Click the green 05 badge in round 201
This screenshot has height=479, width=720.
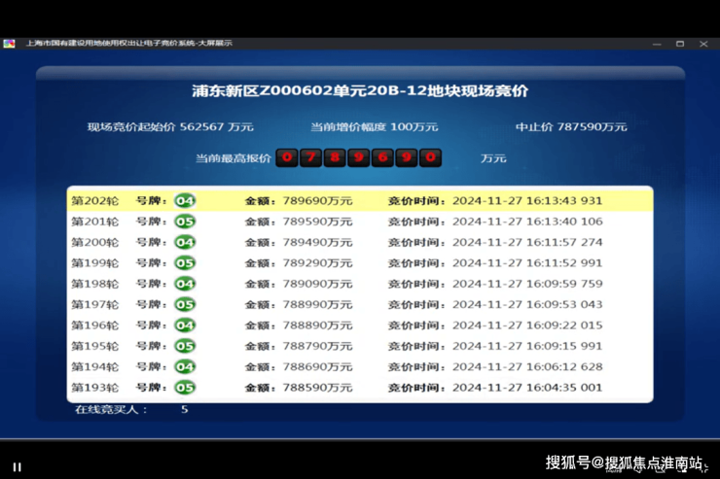(185, 222)
